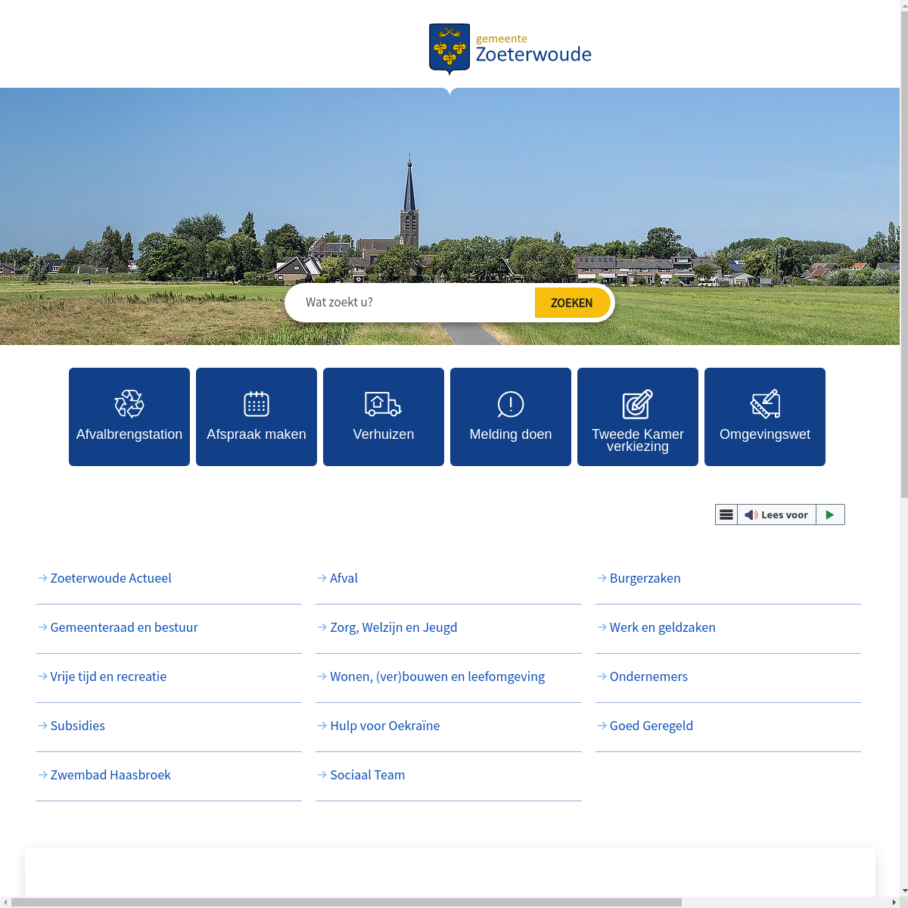Open Hulp voor Oekraïne link
Image resolution: width=908 pixels, height=908 pixels.
click(x=385, y=726)
